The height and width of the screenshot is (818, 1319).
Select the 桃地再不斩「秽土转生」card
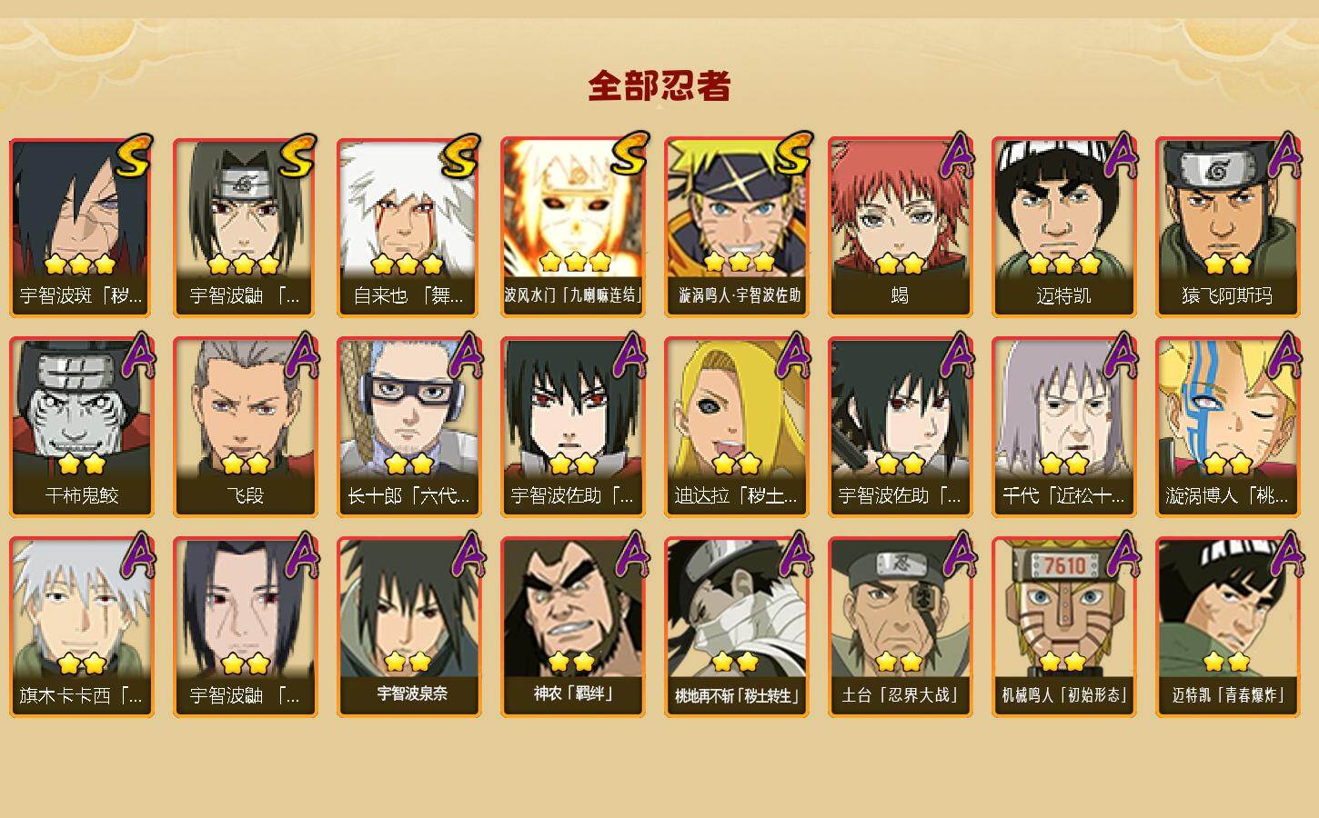click(x=736, y=627)
